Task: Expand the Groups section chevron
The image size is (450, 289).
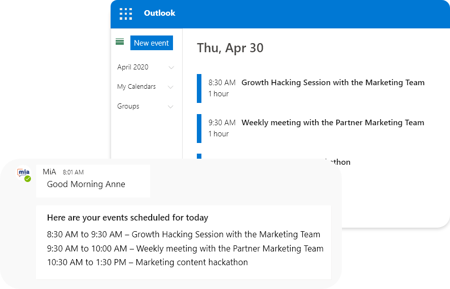Action: pos(170,106)
